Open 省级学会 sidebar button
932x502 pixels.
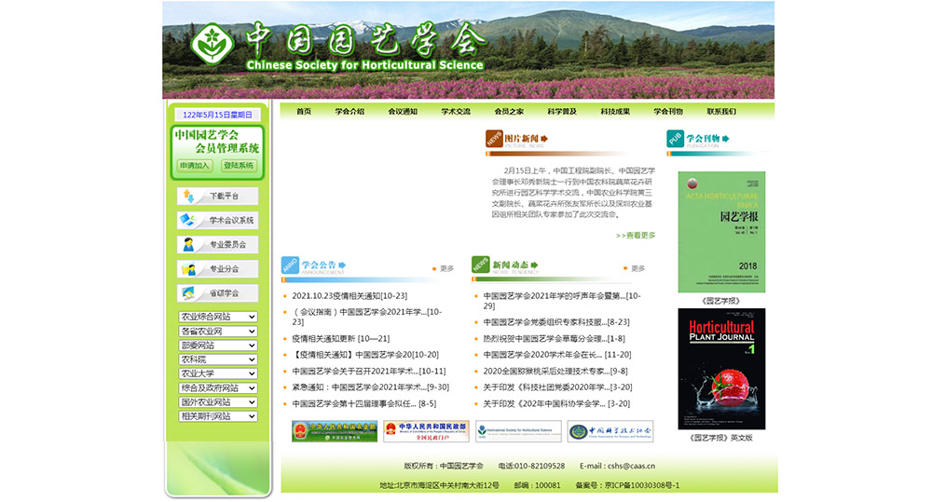[x=217, y=293]
